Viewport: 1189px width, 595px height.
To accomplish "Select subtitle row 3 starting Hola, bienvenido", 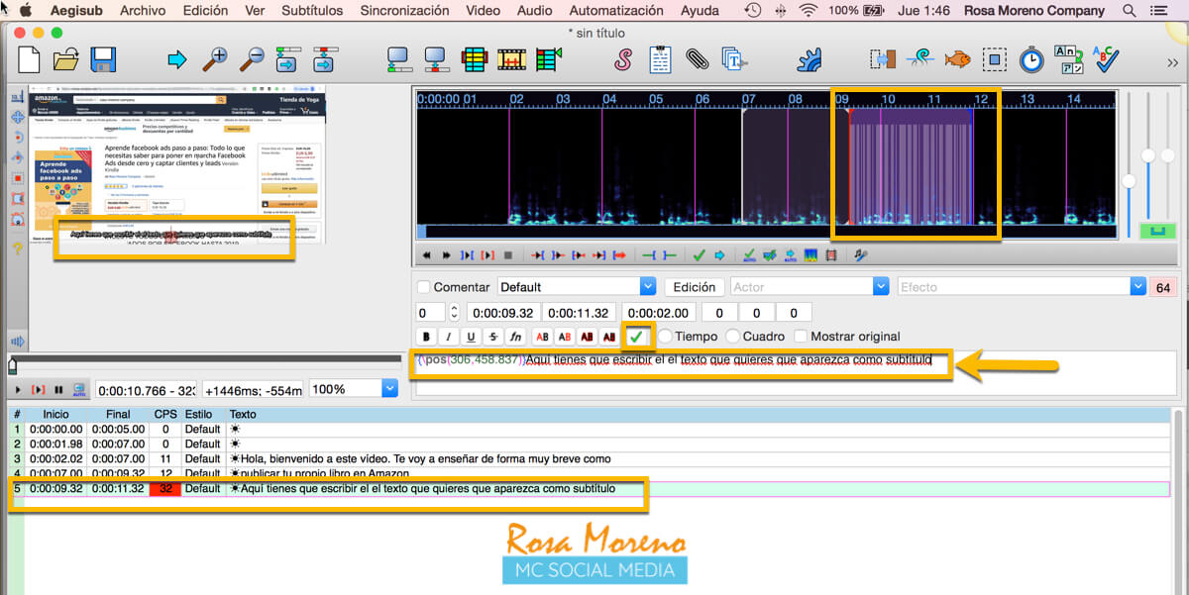I will point(590,459).
